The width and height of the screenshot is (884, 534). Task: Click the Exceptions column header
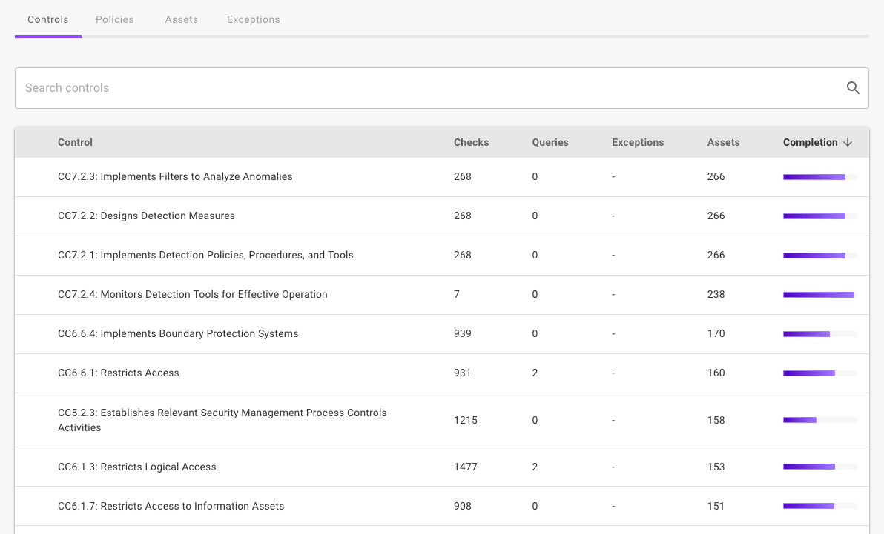[637, 142]
